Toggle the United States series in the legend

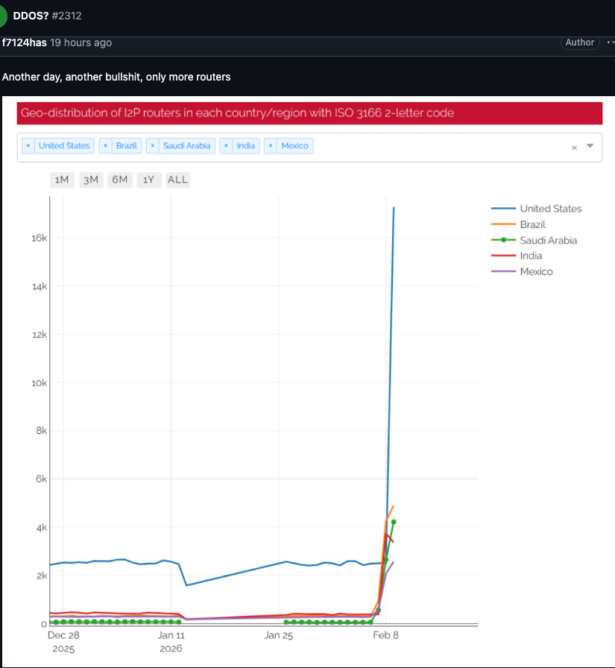click(x=550, y=209)
